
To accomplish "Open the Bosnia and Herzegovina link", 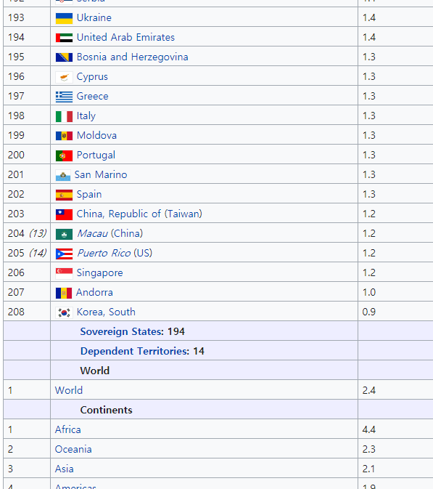I will coord(132,57).
